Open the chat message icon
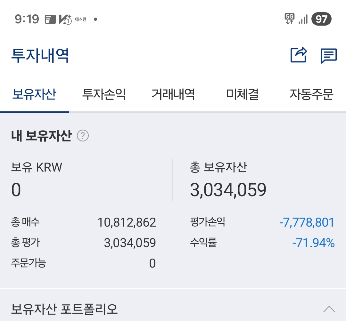Screen dimensions: 346x321 coord(328,56)
